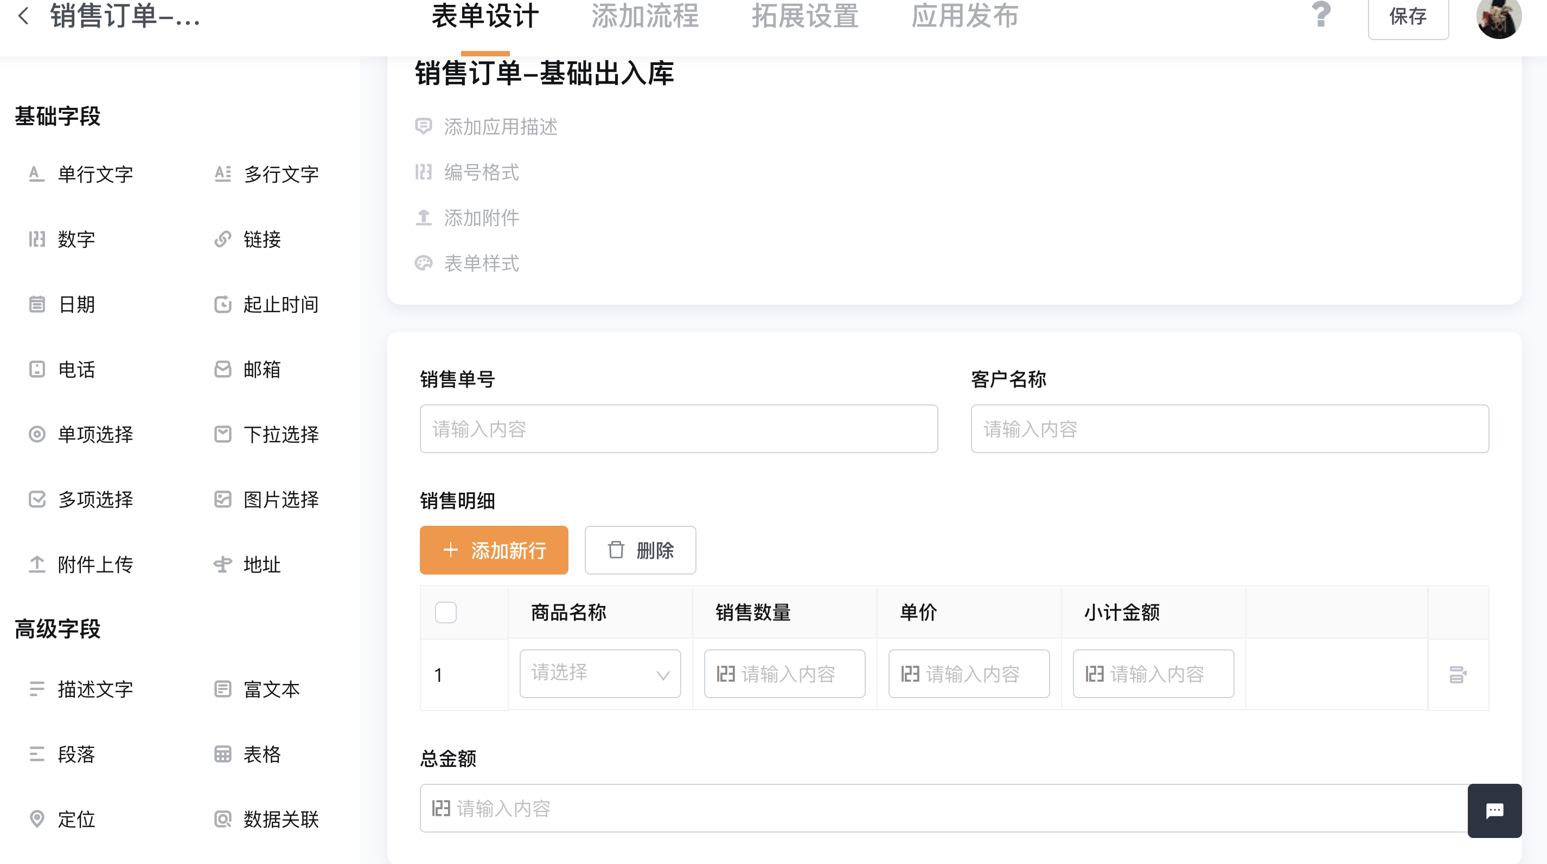Viewport: 1547px width, 864px height.
Task: Select the 单项选择 field icon
Action: [x=37, y=434]
